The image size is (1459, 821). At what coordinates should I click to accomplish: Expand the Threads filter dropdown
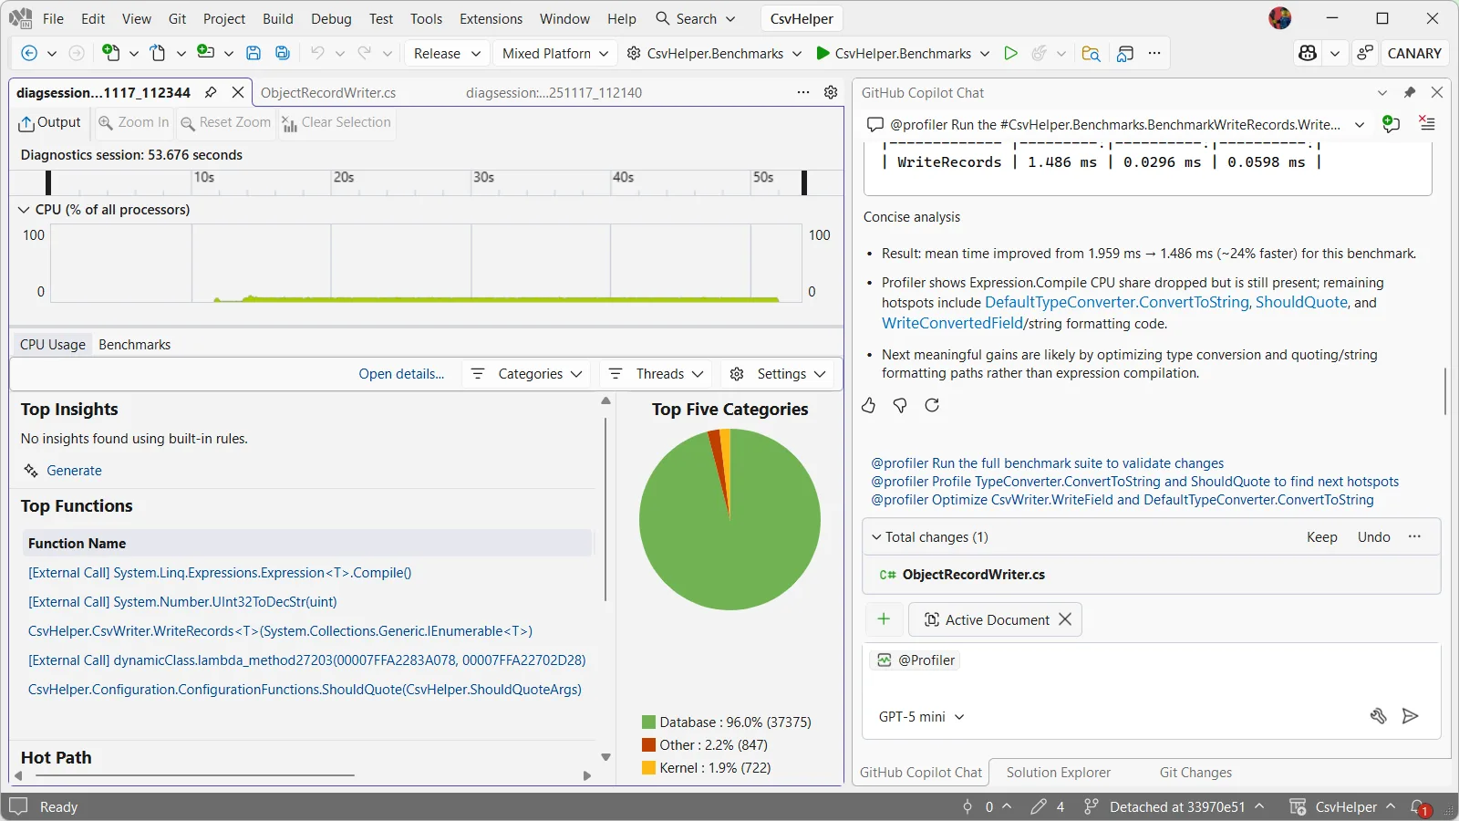click(x=669, y=374)
